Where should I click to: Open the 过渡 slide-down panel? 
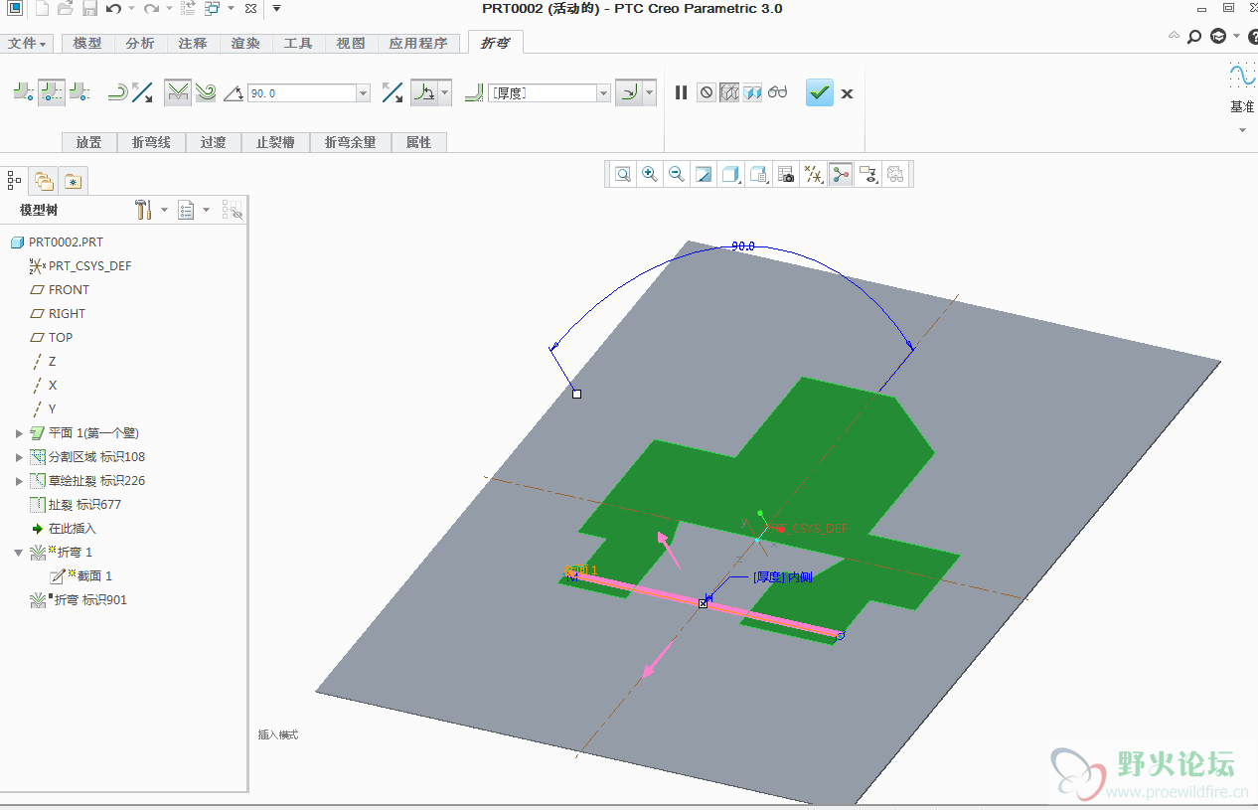pos(214,142)
